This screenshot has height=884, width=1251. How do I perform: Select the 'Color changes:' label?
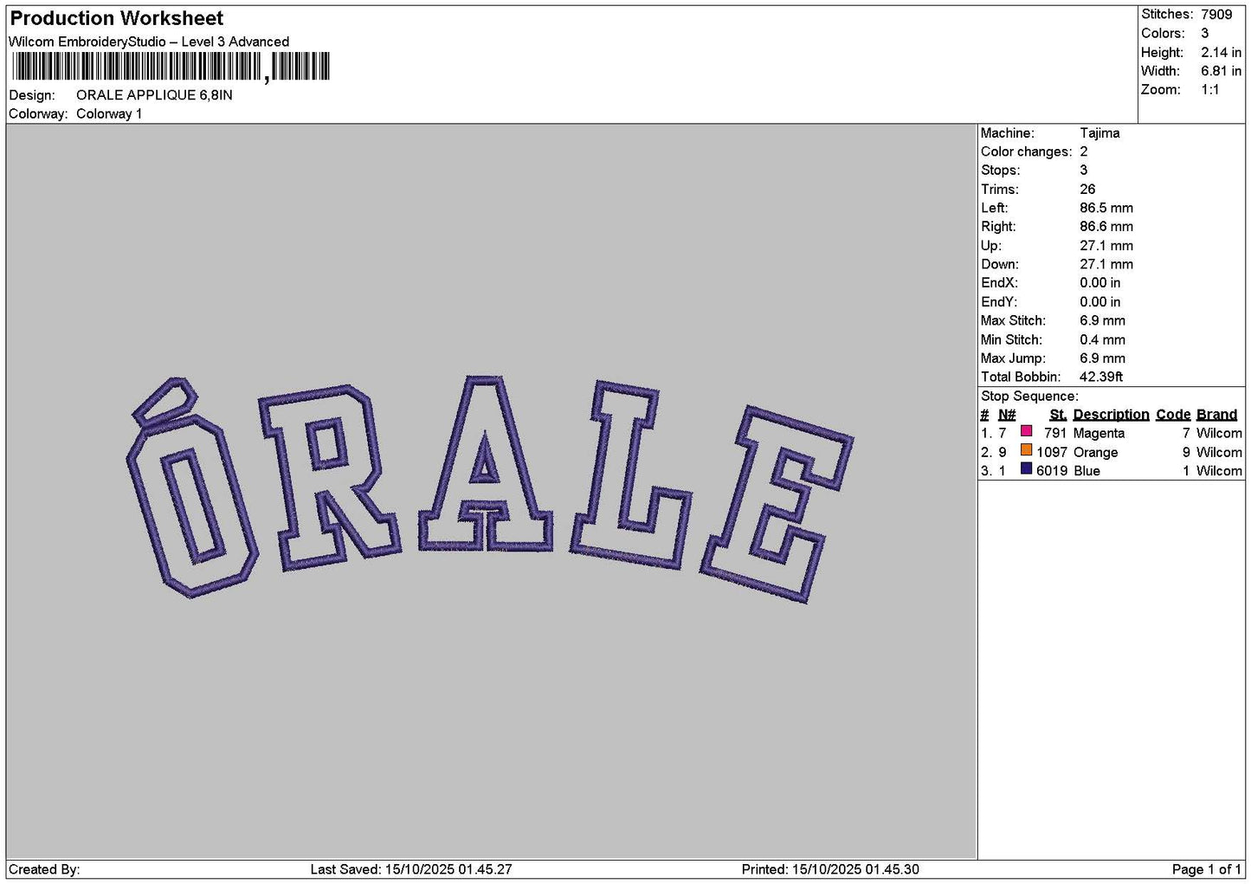1026,152
